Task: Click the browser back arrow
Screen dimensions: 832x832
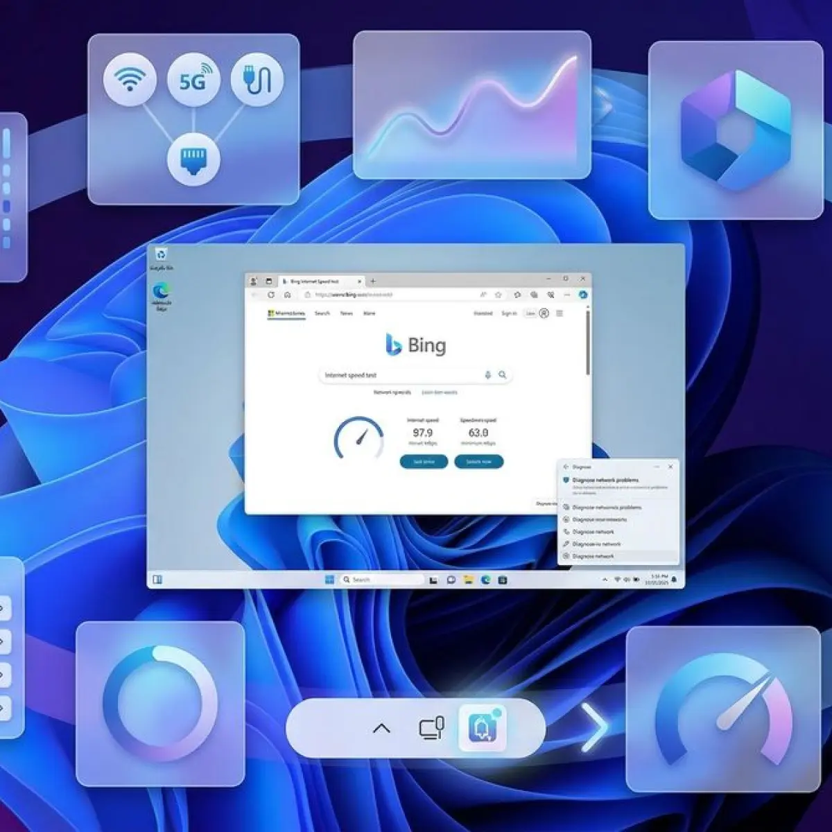Action: click(254, 295)
